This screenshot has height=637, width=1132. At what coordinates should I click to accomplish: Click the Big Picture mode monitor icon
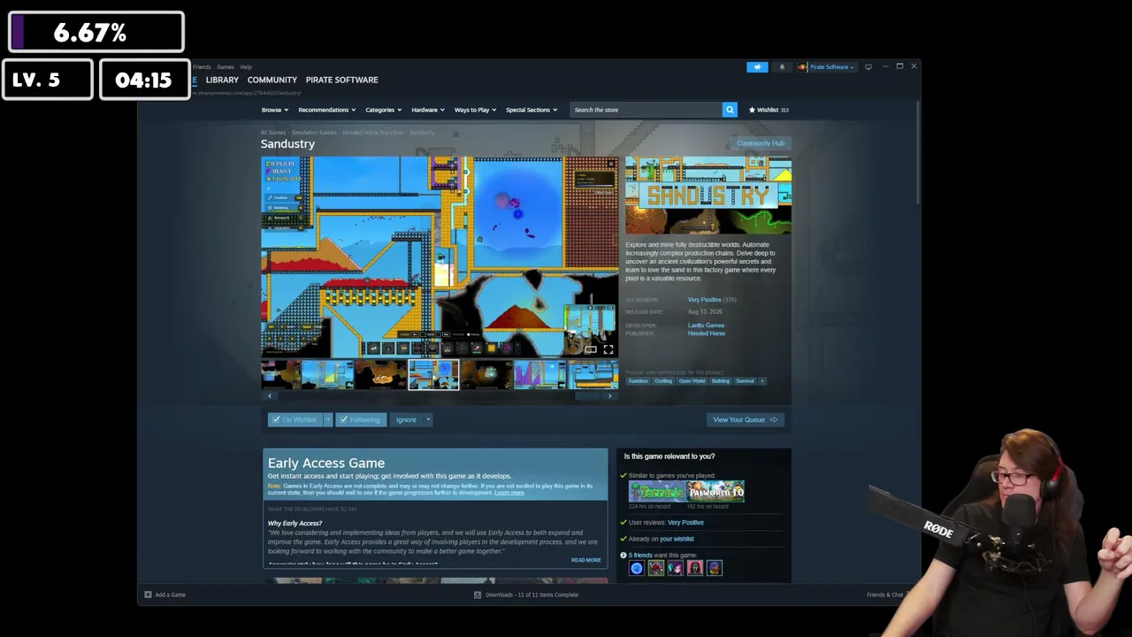click(x=868, y=66)
